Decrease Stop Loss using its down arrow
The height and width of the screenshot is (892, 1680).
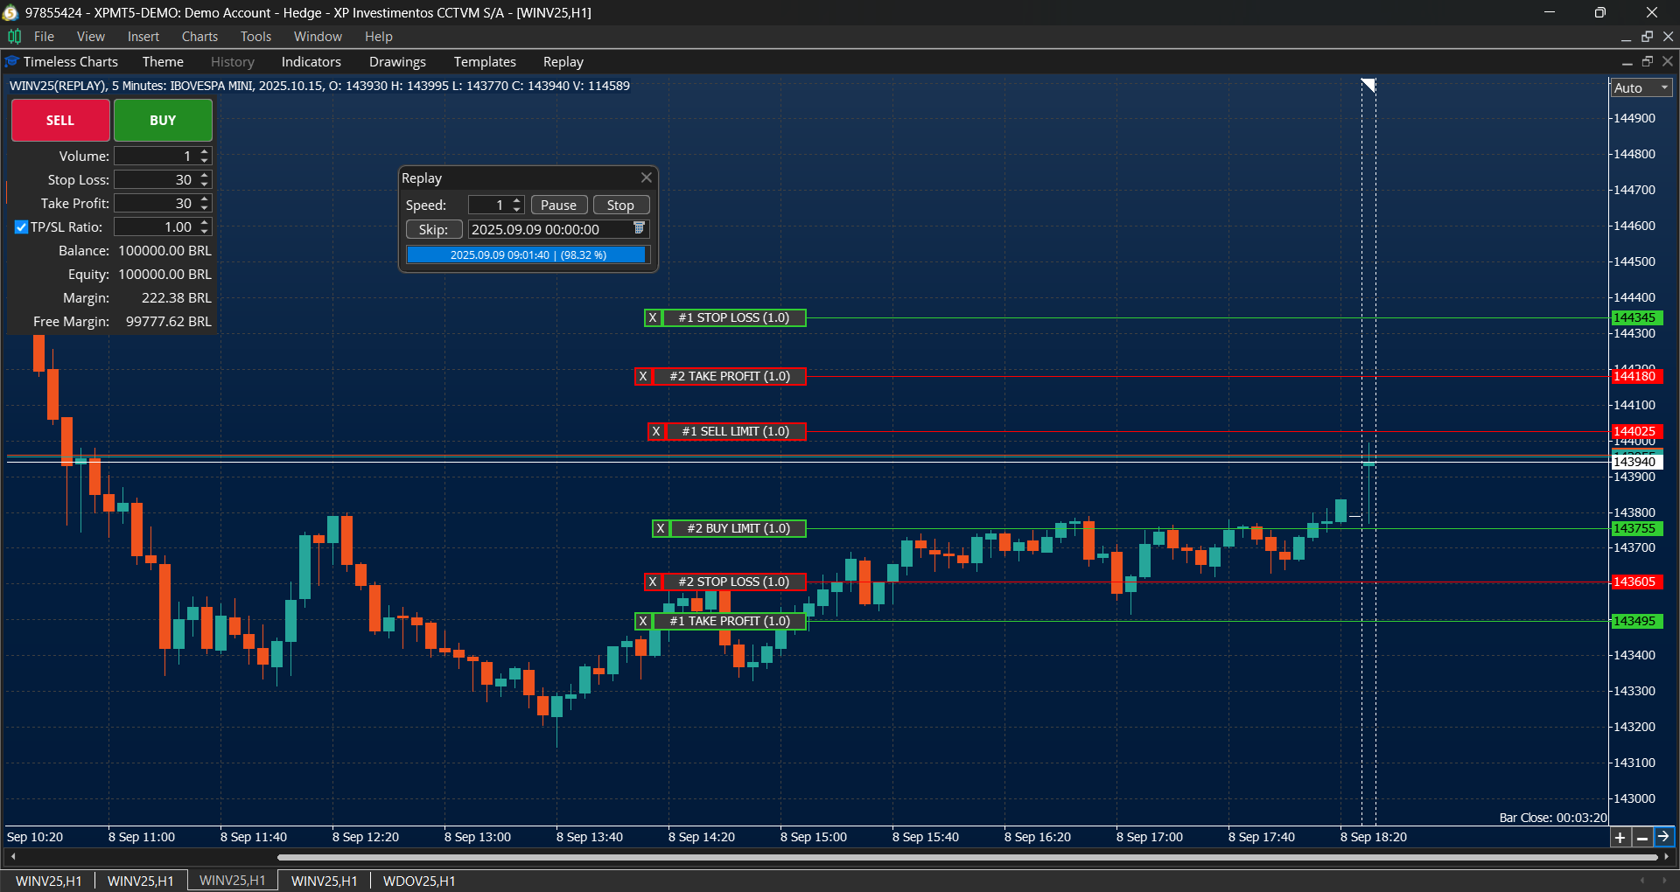[204, 184]
